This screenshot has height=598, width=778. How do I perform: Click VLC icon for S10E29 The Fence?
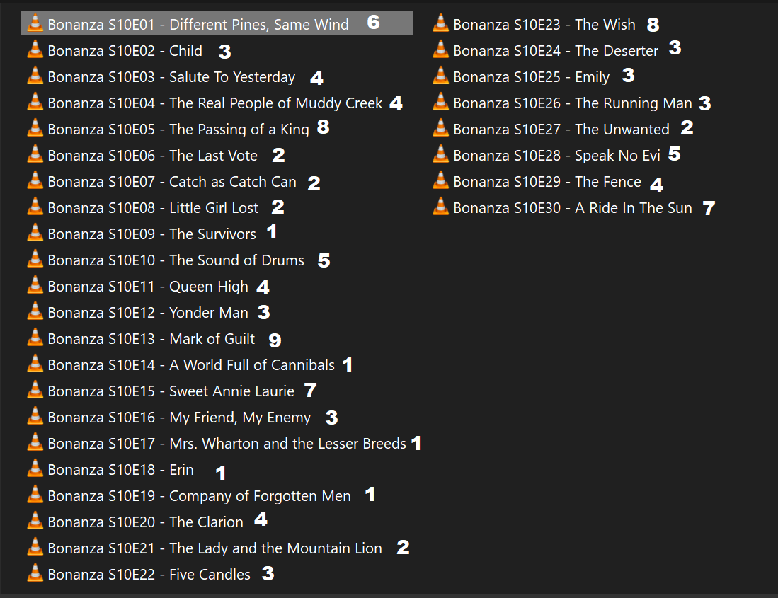pyautogui.click(x=440, y=180)
